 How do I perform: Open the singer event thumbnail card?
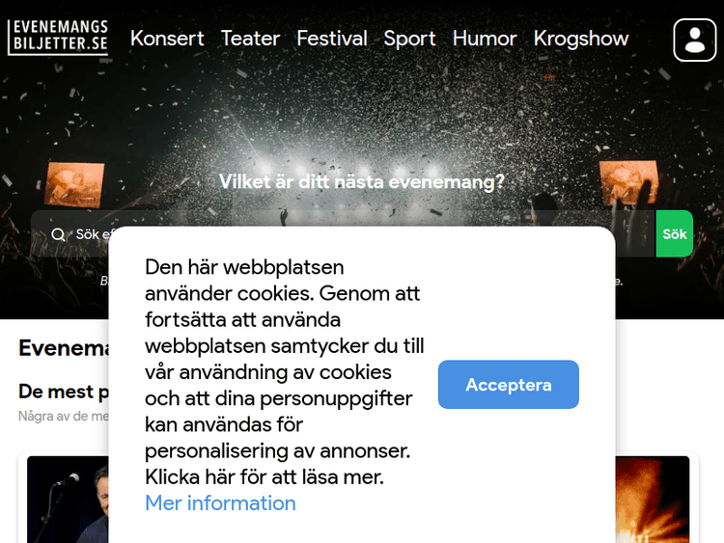click(x=68, y=500)
